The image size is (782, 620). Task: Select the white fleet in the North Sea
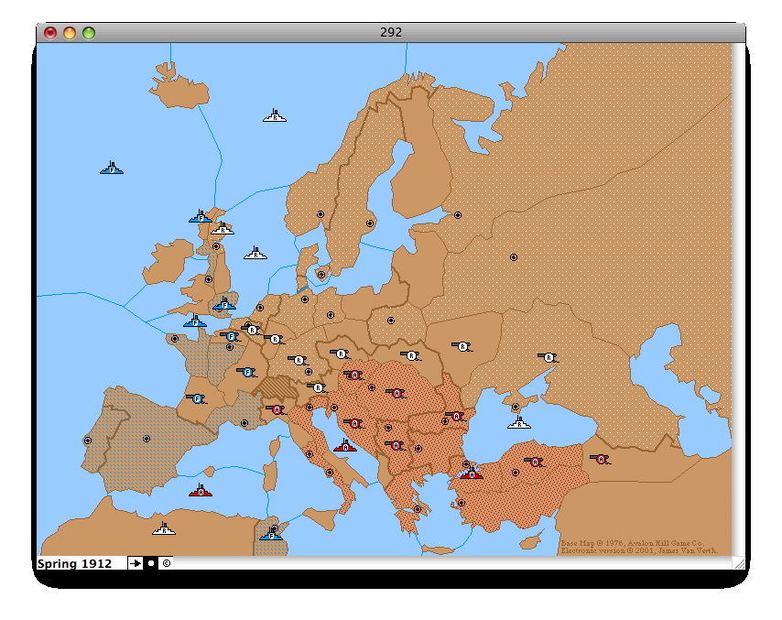click(255, 253)
